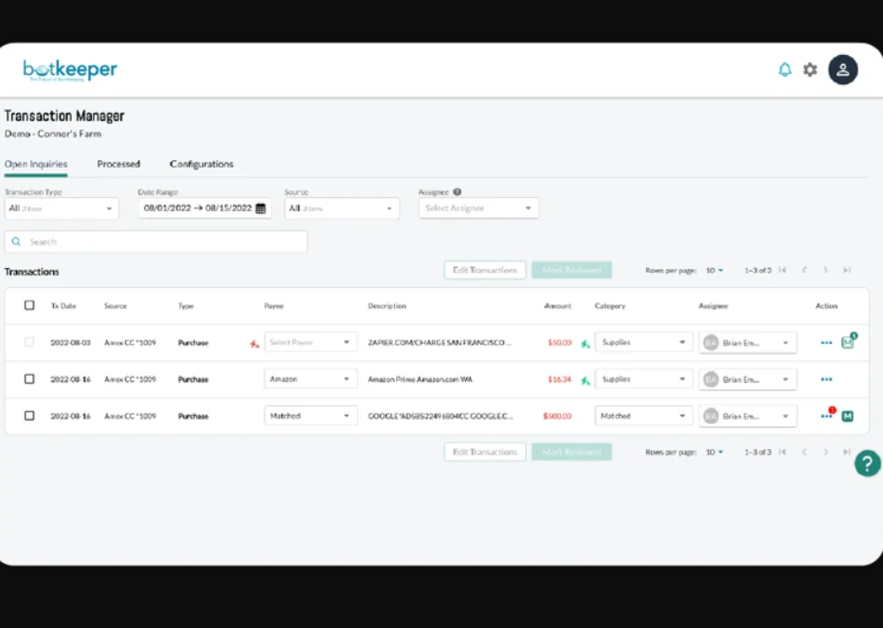The image size is (883, 628).
Task: Click bottom Mark Reviewed button
Action: pyautogui.click(x=571, y=452)
